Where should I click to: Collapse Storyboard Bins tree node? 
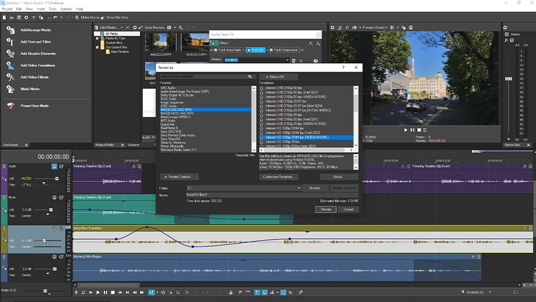click(97, 47)
